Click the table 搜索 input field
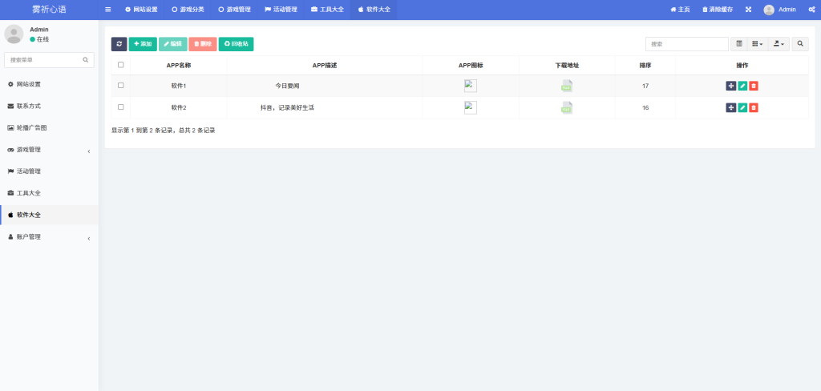Viewport: 821px width, 391px height. tap(686, 44)
